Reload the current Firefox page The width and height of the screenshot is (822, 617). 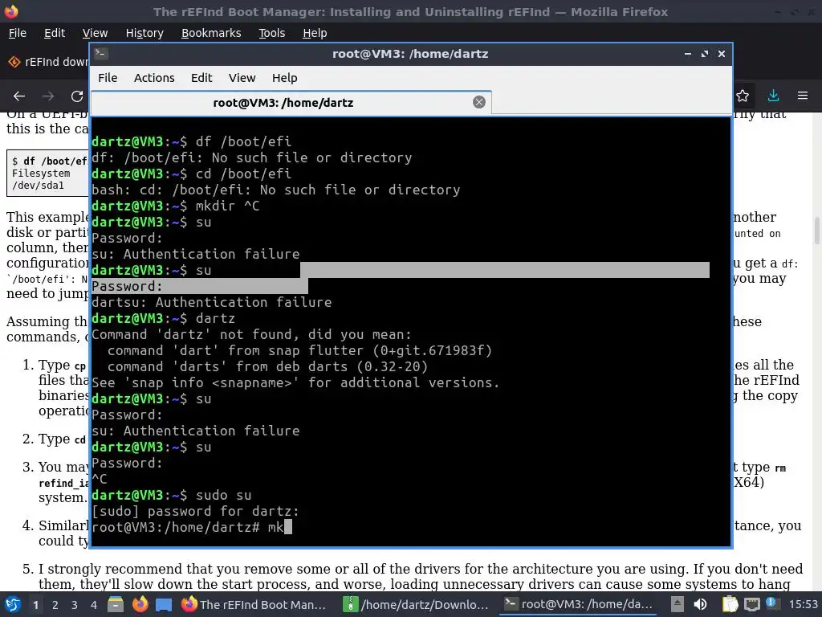pos(77,96)
